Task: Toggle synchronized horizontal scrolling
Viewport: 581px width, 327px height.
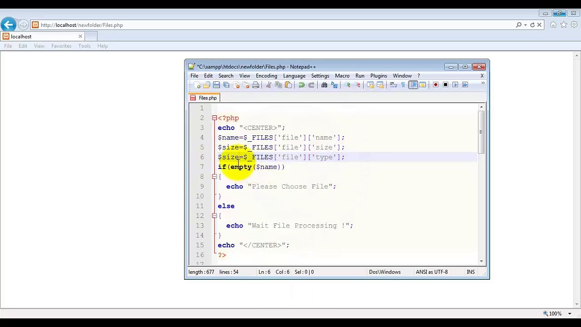Action: tap(380, 85)
